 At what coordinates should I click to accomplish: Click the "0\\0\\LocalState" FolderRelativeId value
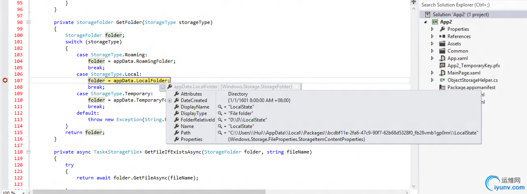248,120
